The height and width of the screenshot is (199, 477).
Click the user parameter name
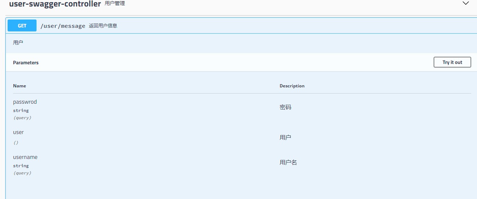tap(18, 132)
